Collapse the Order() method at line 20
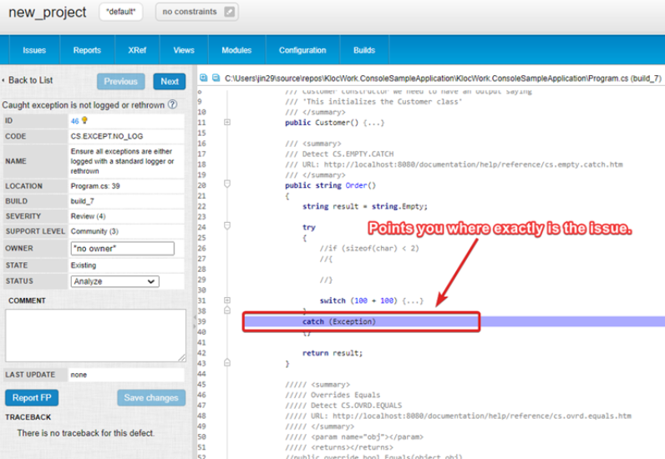Screen dimensions: 665x459 227,184
